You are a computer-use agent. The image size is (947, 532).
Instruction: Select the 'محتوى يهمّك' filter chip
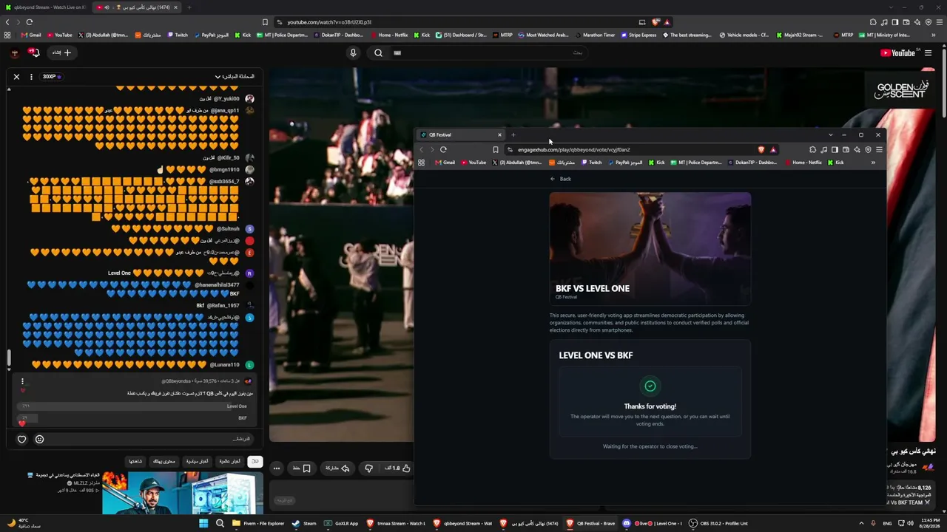pos(164,461)
